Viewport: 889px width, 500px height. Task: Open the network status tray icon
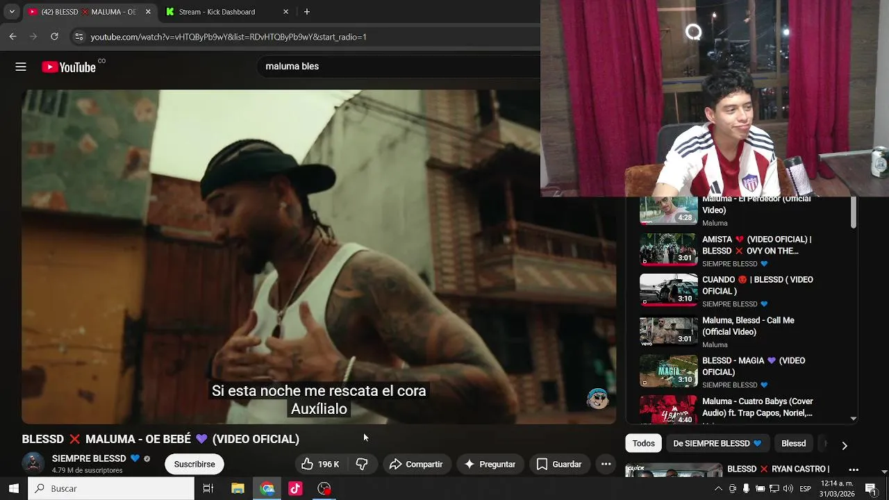(x=774, y=489)
